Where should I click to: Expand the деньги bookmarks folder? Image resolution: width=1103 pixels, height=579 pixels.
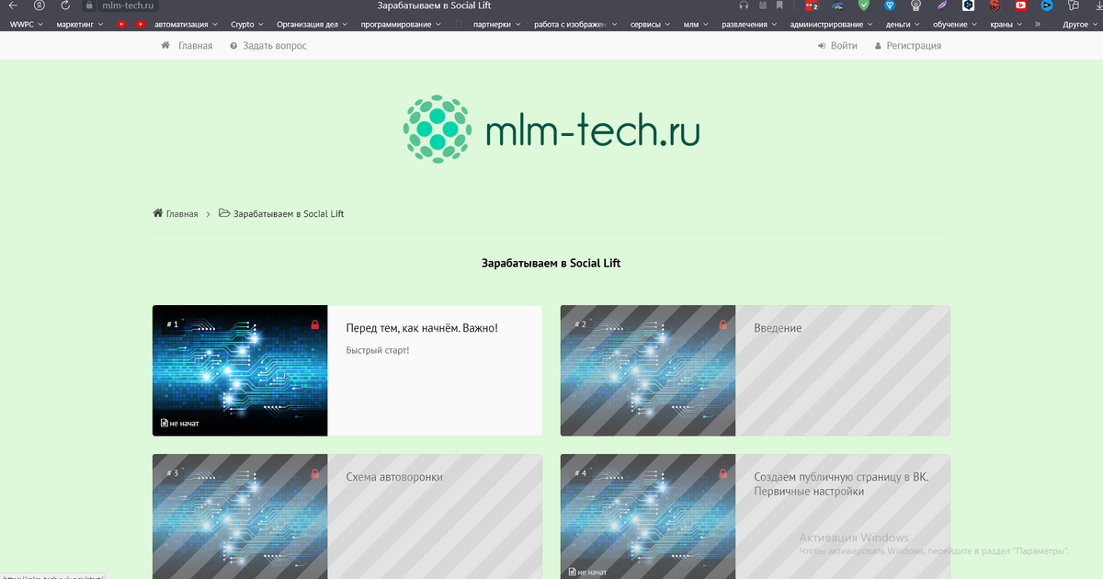click(x=904, y=25)
